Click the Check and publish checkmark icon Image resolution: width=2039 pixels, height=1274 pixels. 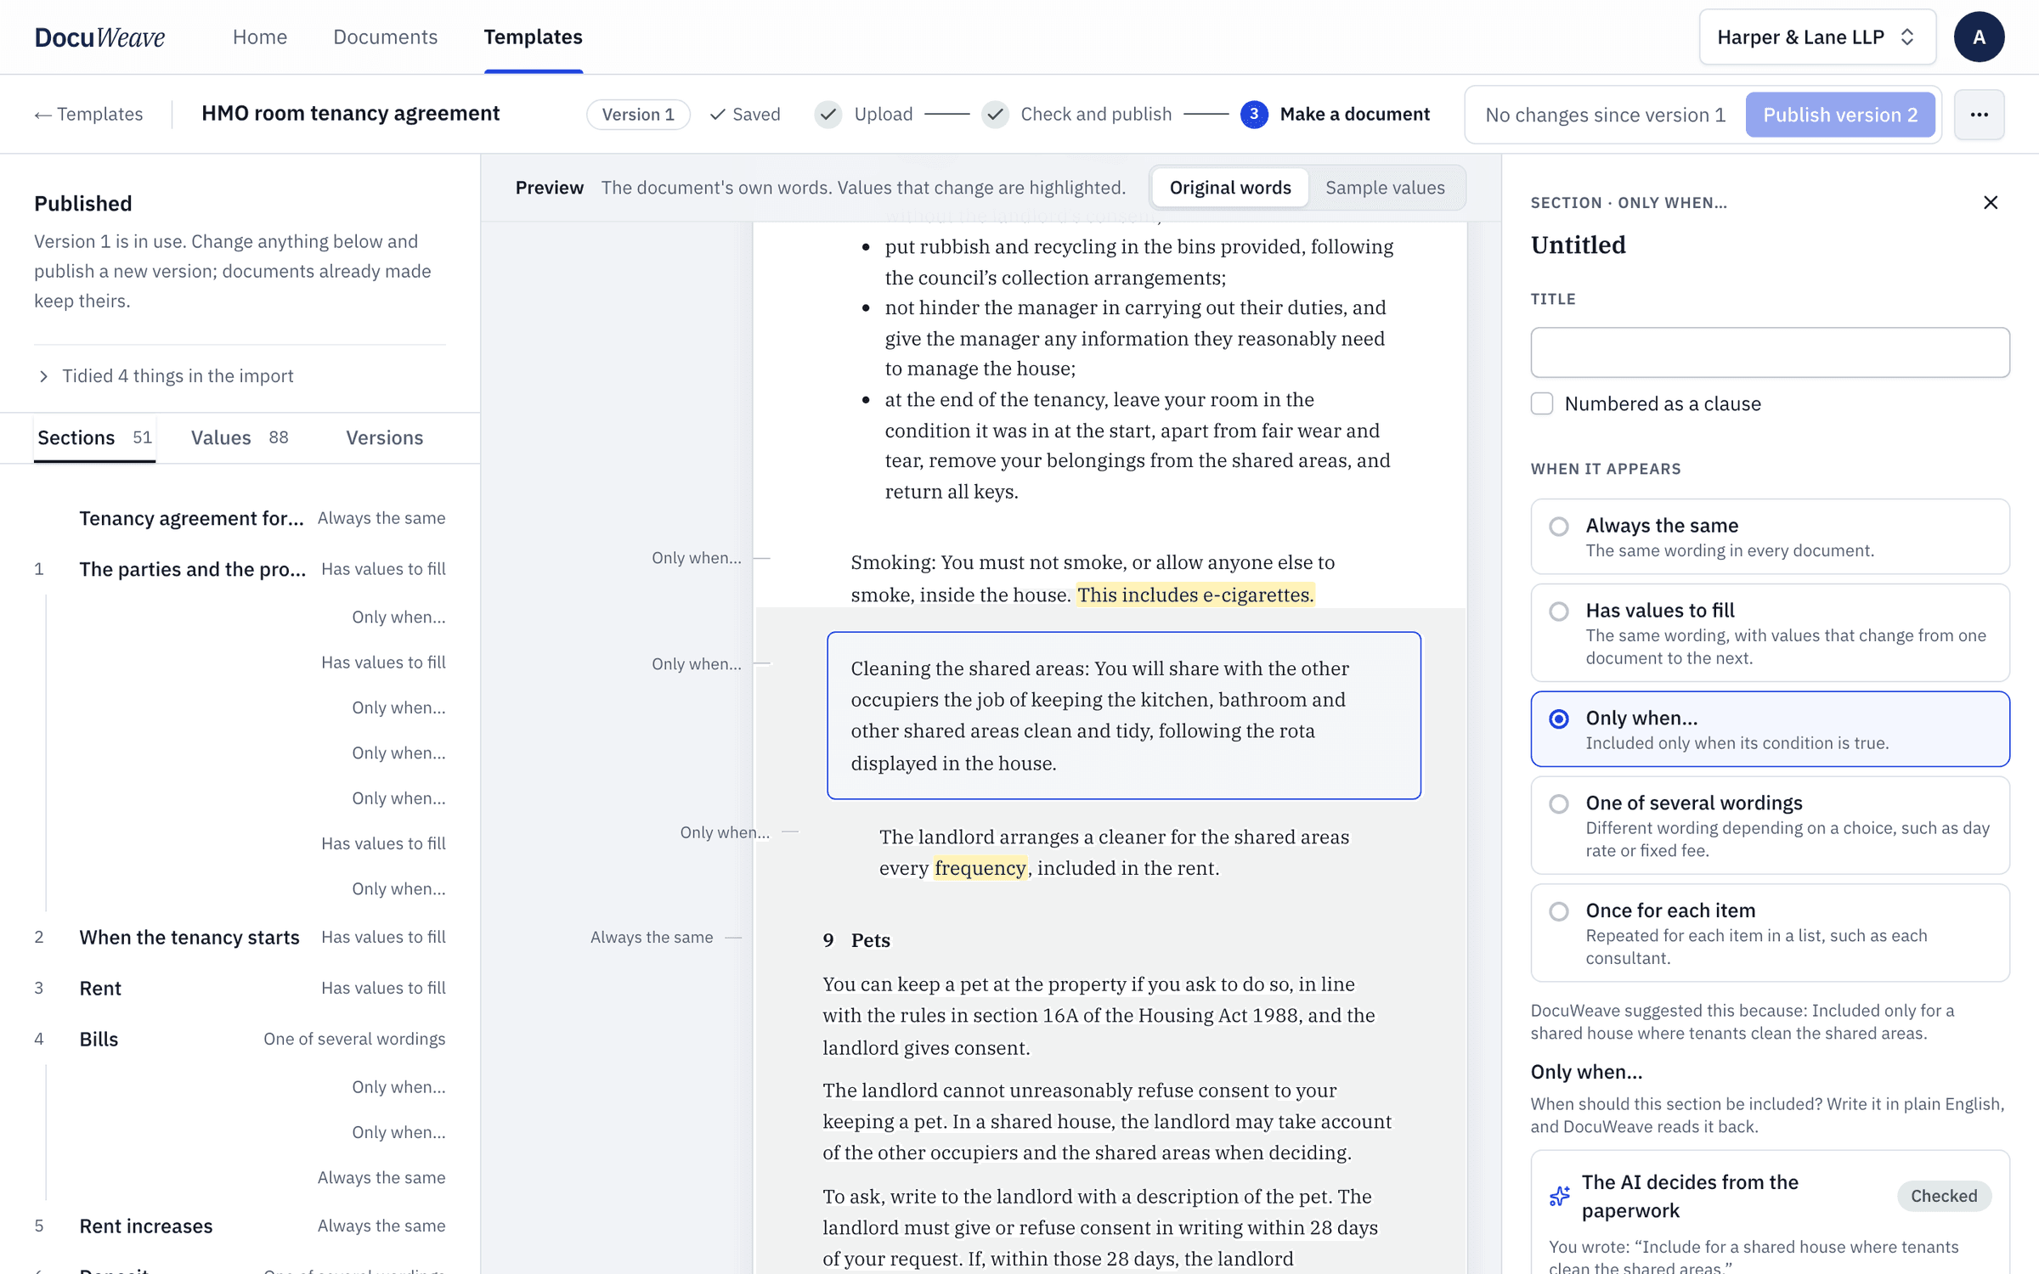(995, 115)
